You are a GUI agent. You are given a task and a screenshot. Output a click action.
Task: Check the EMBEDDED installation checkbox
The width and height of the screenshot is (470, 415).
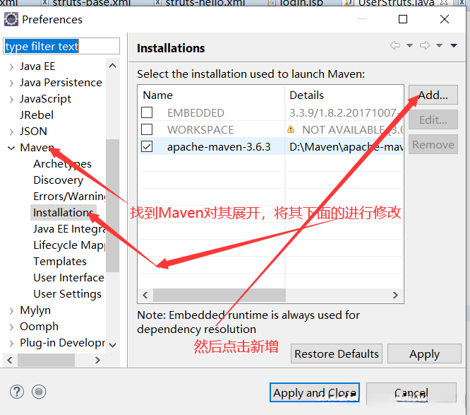147,112
